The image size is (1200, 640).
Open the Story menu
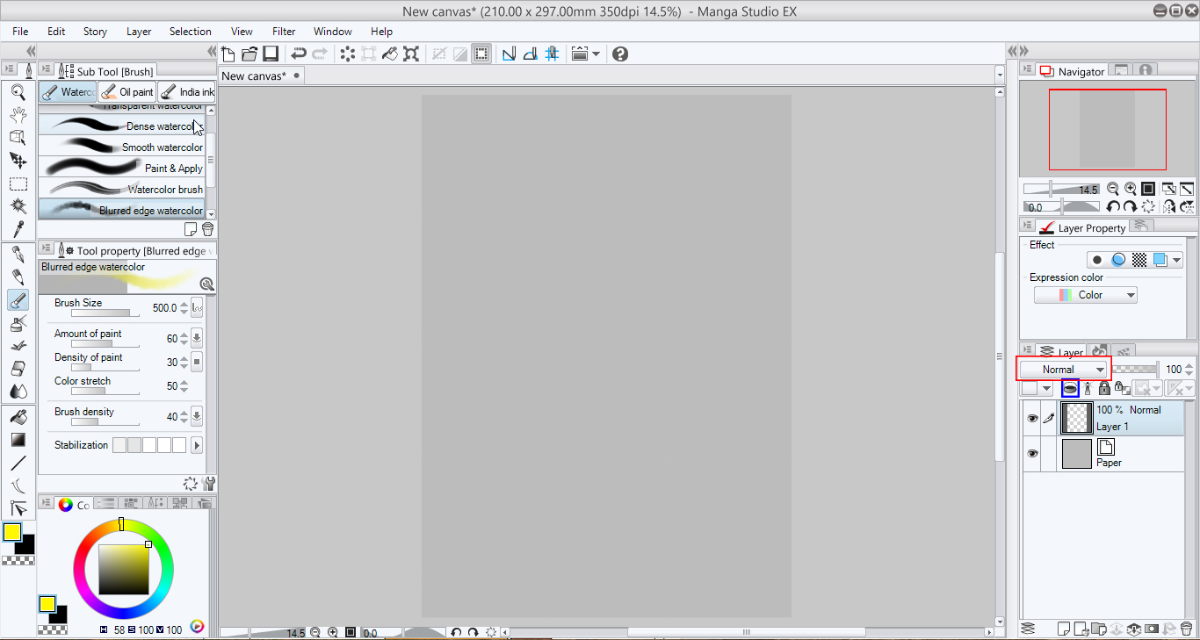(x=95, y=32)
